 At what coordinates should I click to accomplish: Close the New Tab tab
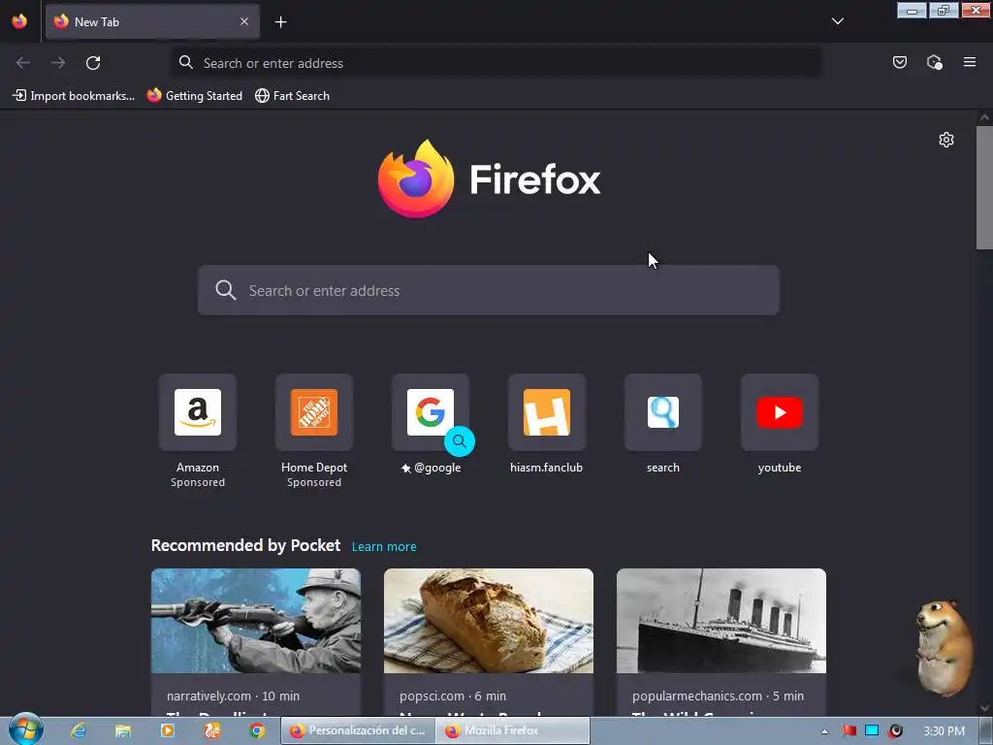pyautogui.click(x=244, y=21)
